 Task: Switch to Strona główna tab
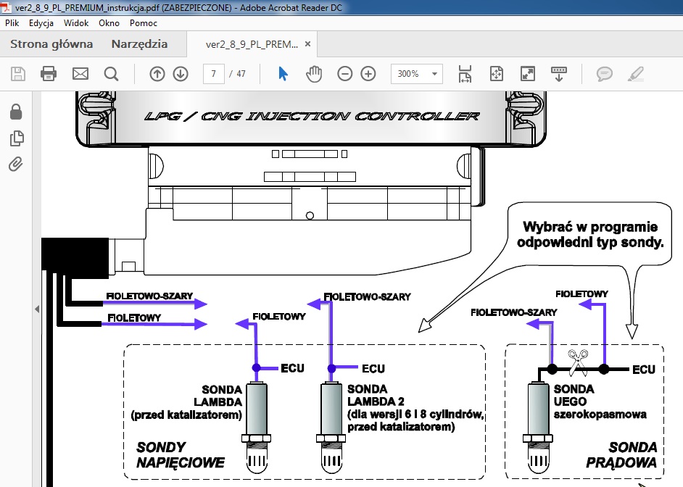pos(51,44)
